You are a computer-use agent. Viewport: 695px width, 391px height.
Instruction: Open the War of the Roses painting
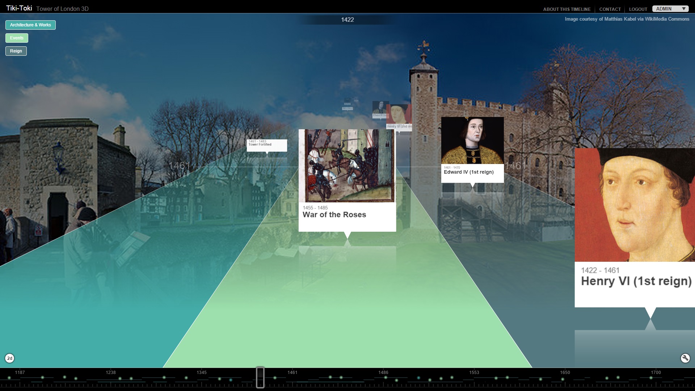coord(347,165)
